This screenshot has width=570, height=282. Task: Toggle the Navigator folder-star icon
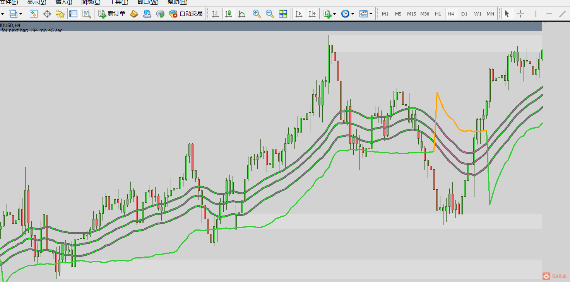(x=60, y=14)
